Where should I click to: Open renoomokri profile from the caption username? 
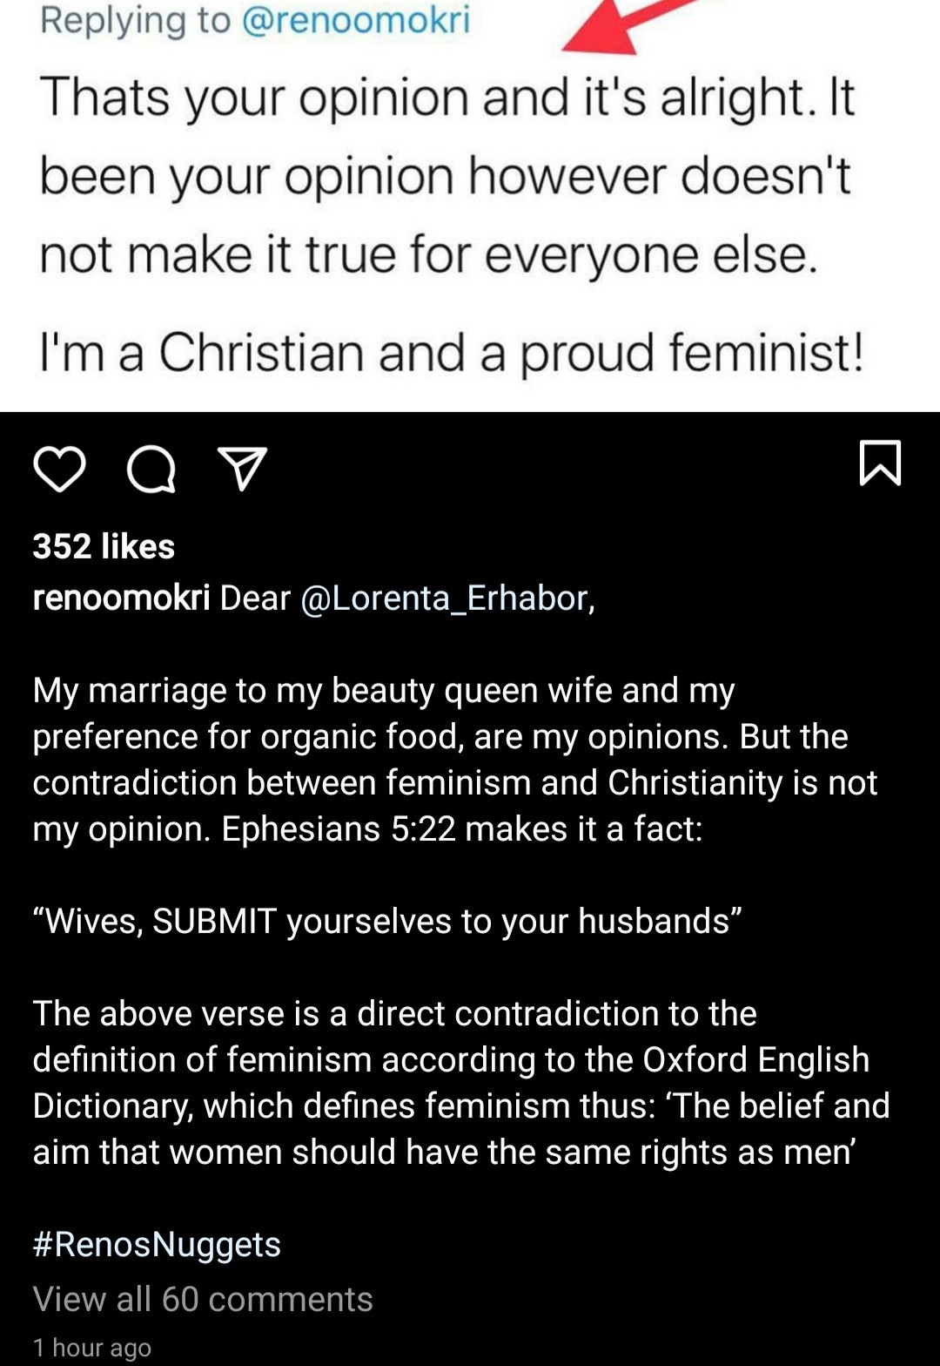click(121, 598)
